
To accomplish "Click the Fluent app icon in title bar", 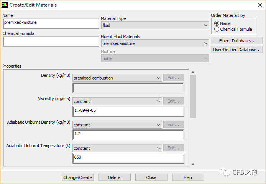I will pos(5,5).
